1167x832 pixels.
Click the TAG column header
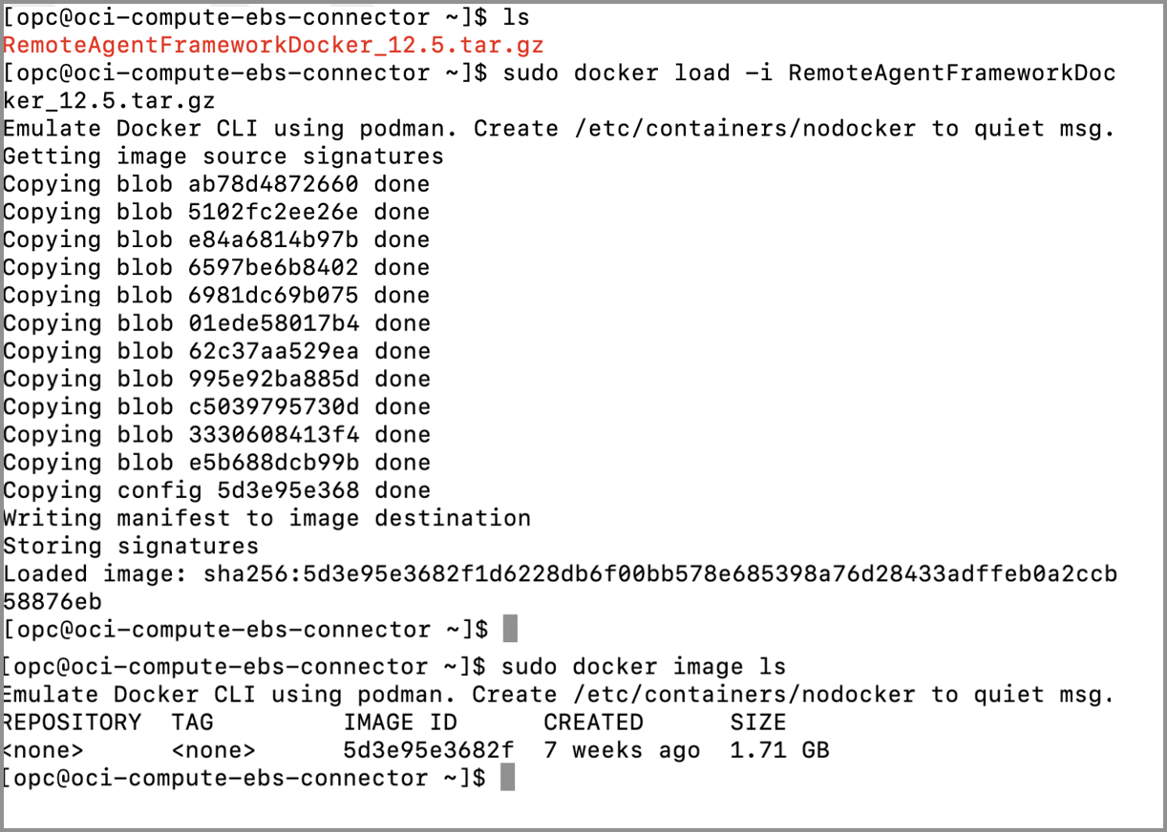(193, 722)
